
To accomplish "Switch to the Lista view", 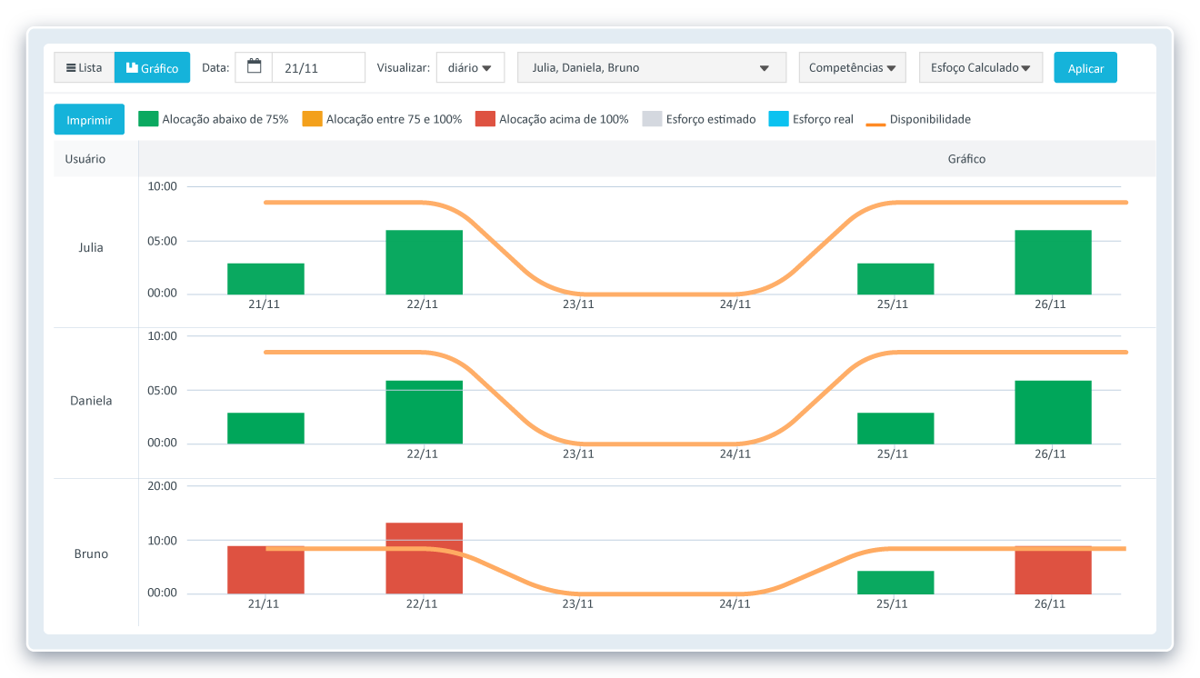I will (x=85, y=68).
